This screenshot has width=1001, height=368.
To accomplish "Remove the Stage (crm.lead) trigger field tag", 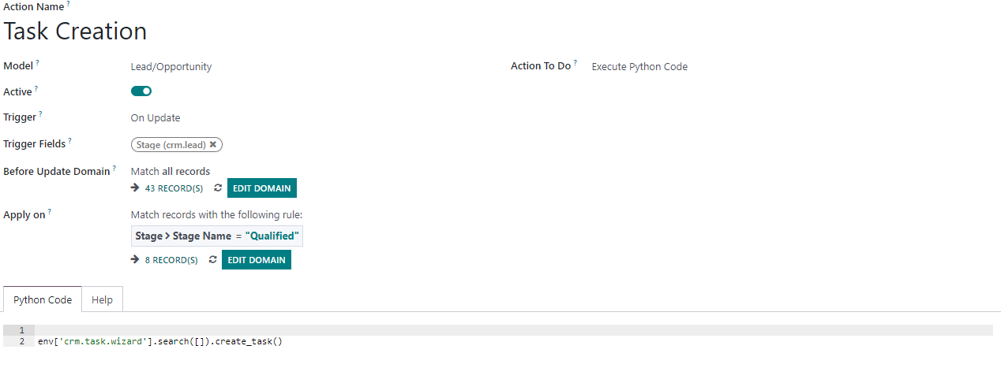I will [213, 145].
